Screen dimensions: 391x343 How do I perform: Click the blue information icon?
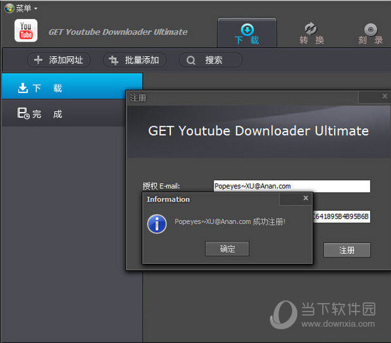tap(157, 224)
